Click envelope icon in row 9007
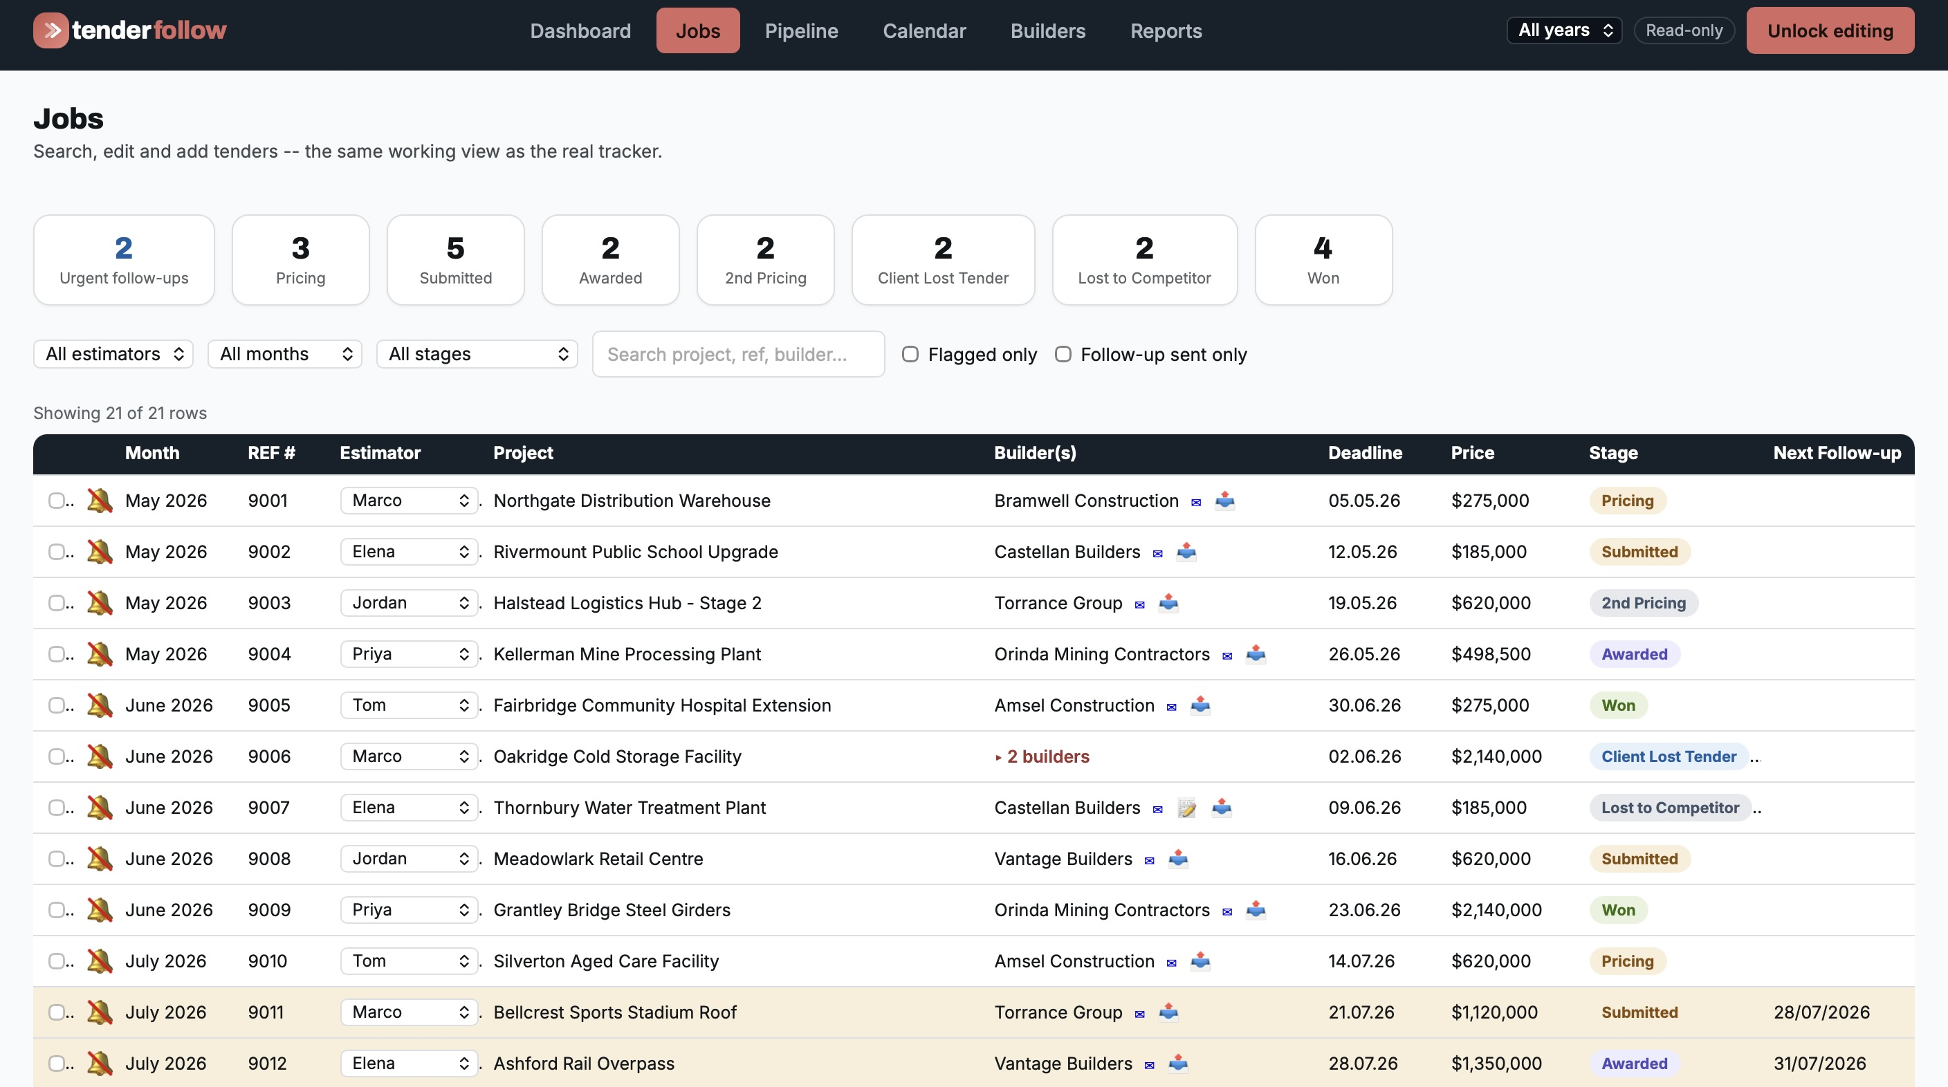Image resolution: width=1948 pixels, height=1087 pixels. pos(1157,810)
